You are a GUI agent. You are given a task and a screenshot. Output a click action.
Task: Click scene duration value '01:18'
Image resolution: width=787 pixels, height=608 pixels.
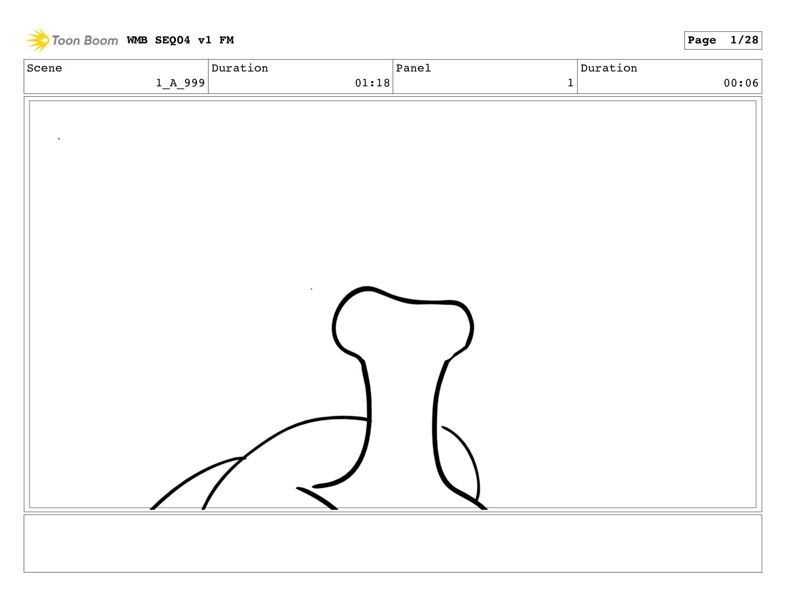372,83
